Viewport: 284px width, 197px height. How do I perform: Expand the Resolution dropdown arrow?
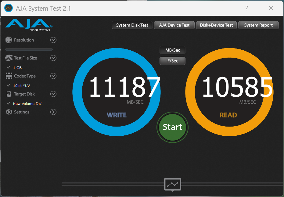(53, 40)
